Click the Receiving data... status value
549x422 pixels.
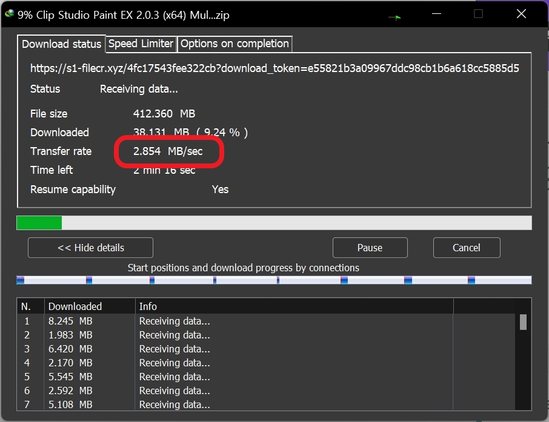coord(139,89)
